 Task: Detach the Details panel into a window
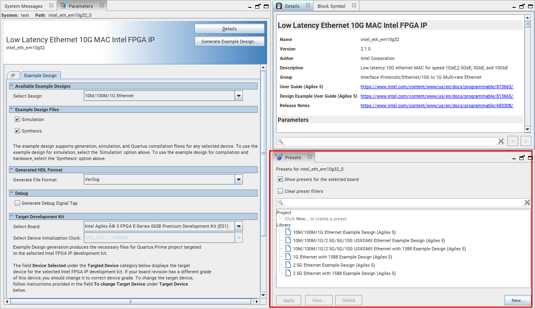pyautogui.click(x=522, y=6)
